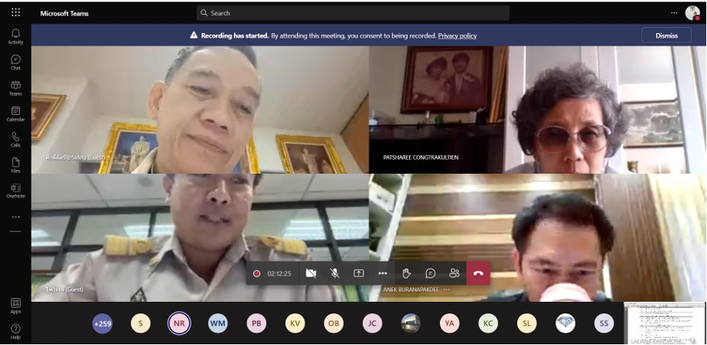
Task: Open OneNote from the sidebar
Action: click(x=15, y=190)
